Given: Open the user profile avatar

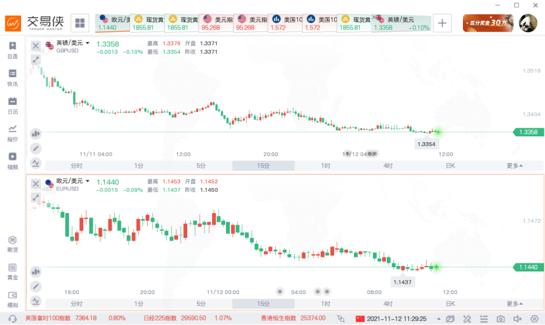Looking at the screenshot, I should [x=528, y=23].
